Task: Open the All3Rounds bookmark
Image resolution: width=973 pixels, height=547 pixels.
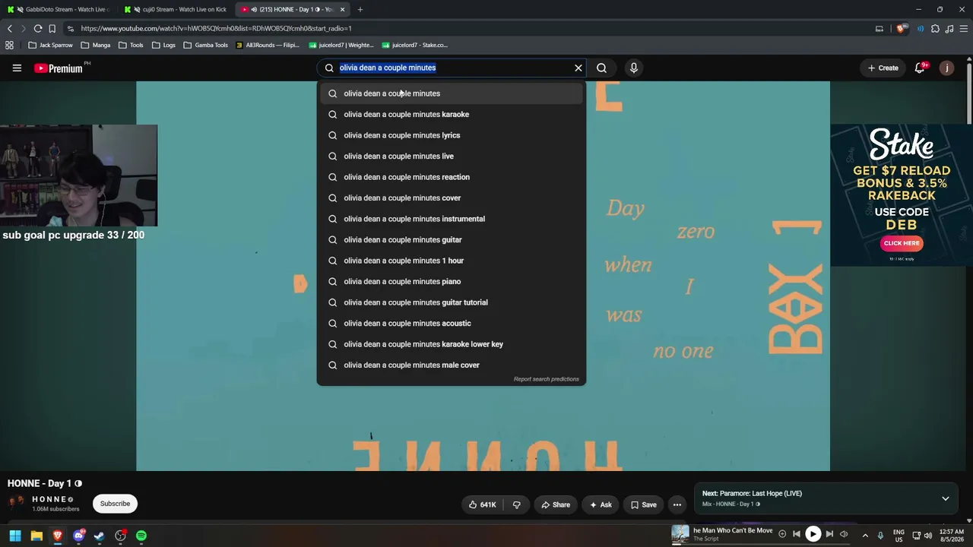Action: point(267,45)
